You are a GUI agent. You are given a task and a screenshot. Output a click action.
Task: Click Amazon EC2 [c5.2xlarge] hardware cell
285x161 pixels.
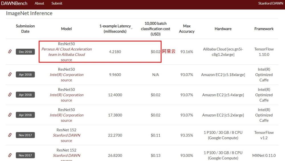pos(223,115)
